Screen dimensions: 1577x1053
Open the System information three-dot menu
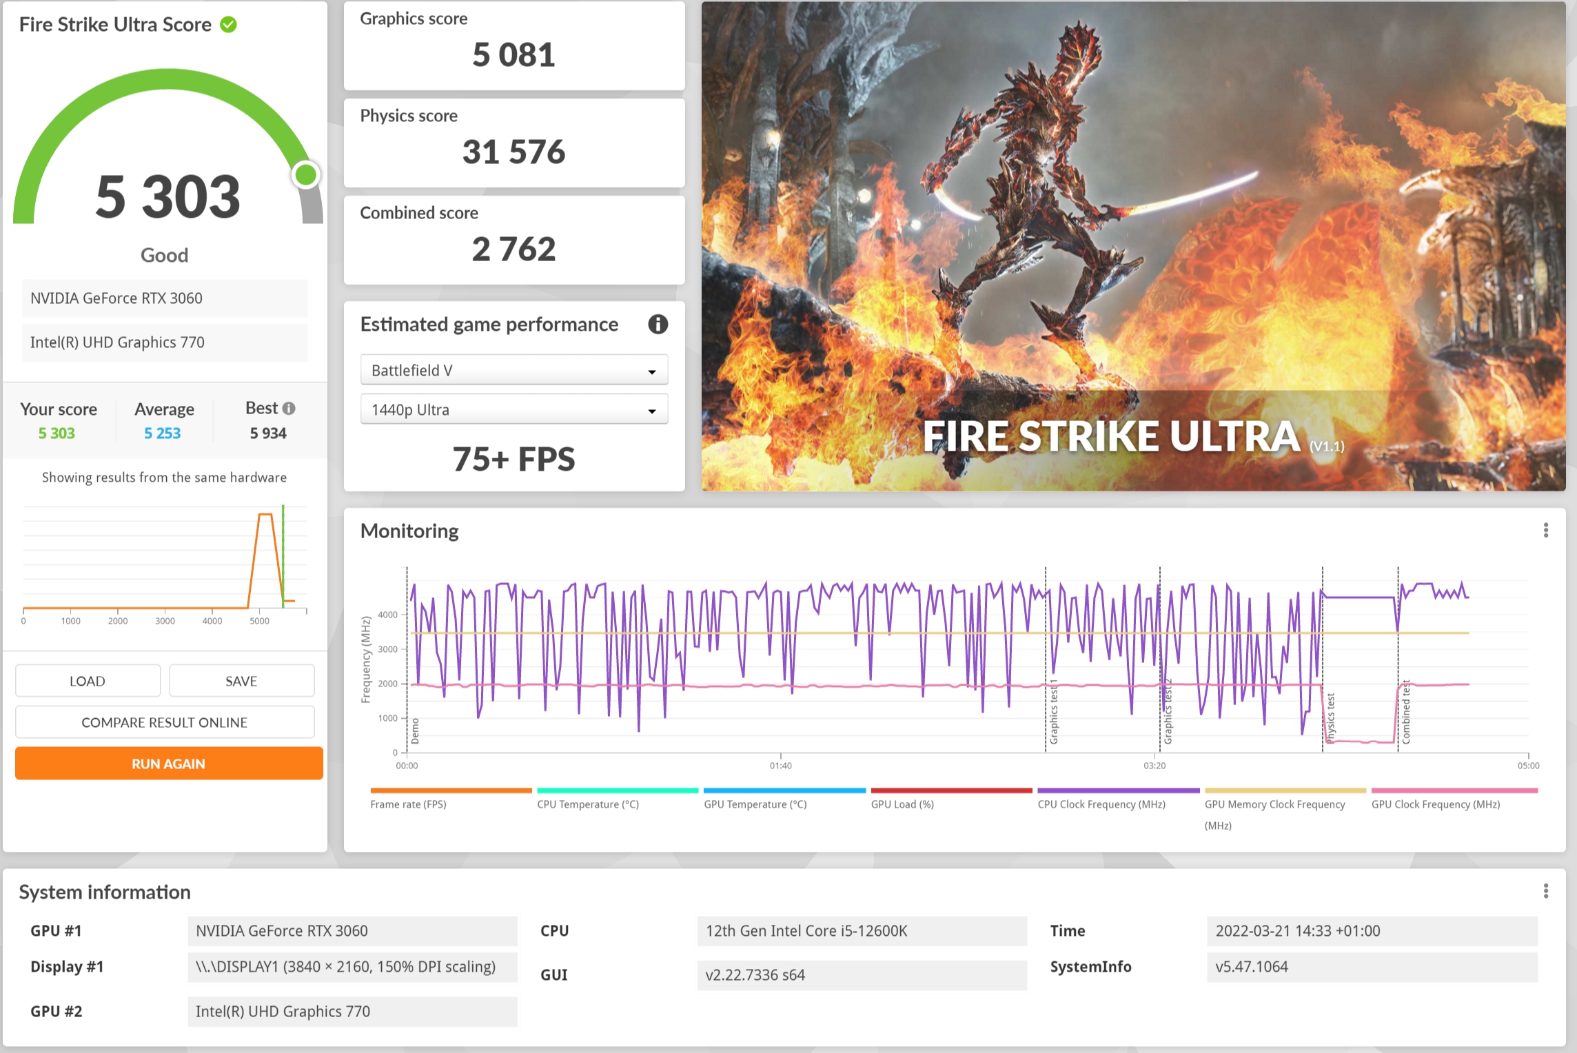(1546, 891)
